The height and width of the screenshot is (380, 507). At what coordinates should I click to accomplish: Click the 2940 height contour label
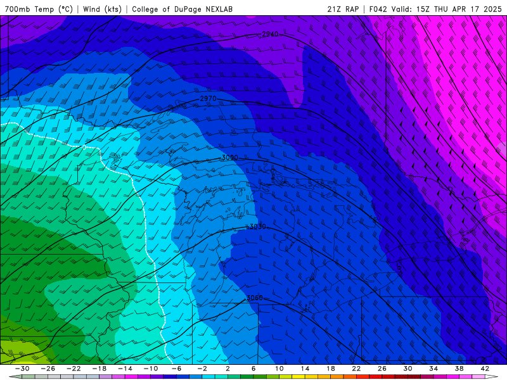(270, 34)
